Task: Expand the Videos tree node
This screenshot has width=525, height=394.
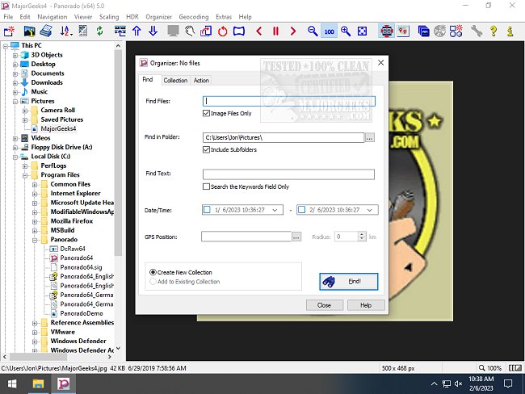Action: click(15, 138)
